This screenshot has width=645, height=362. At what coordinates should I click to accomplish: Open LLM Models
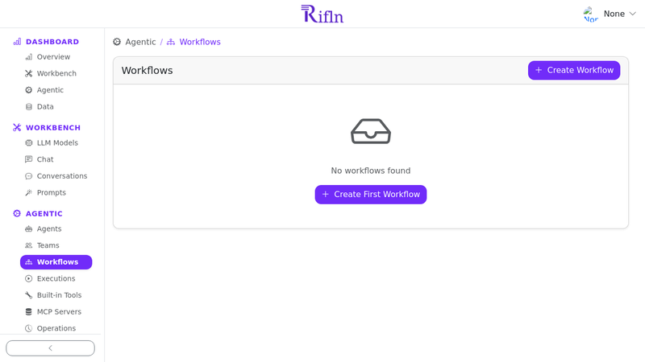(x=57, y=143)
